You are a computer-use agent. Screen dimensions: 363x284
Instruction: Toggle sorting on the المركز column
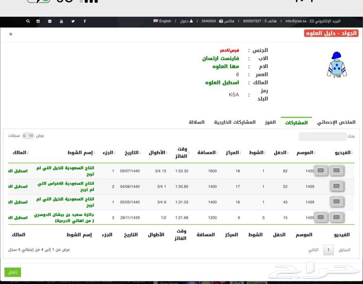[x=232, y=152]
